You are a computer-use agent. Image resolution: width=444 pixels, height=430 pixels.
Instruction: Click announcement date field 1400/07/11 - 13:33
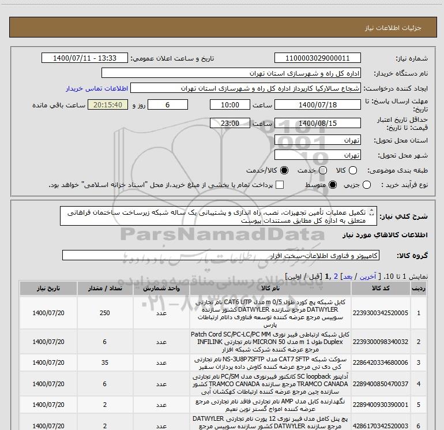pos(85,58)
